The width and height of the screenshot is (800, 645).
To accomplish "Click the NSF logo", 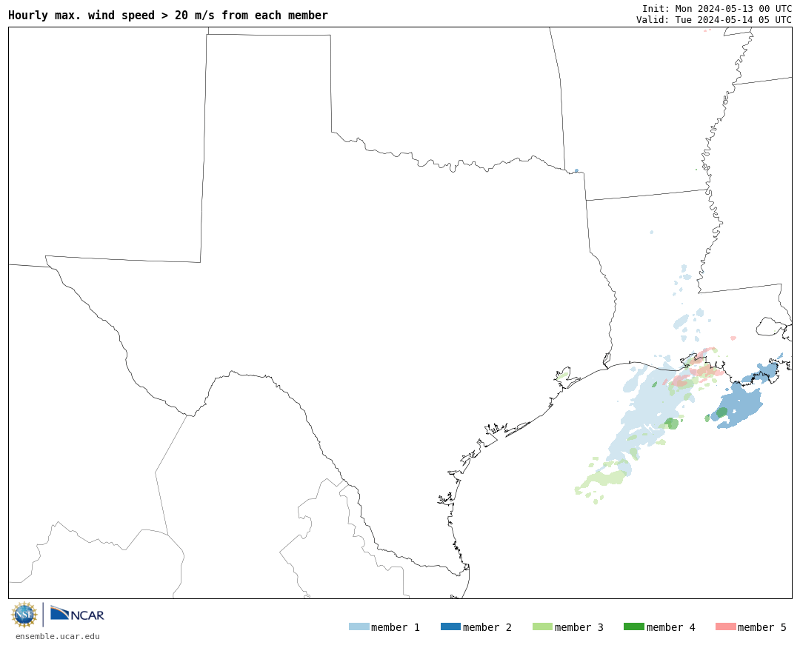I will [24, 615].
